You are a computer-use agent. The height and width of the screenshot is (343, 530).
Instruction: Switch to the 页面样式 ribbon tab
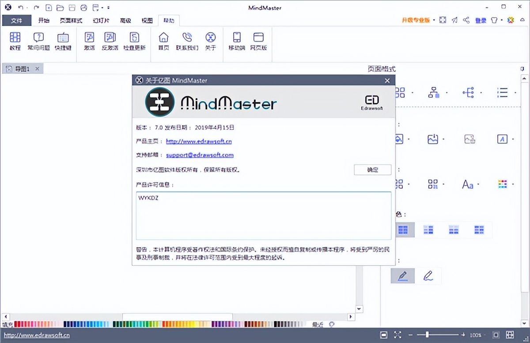[71, 20]
